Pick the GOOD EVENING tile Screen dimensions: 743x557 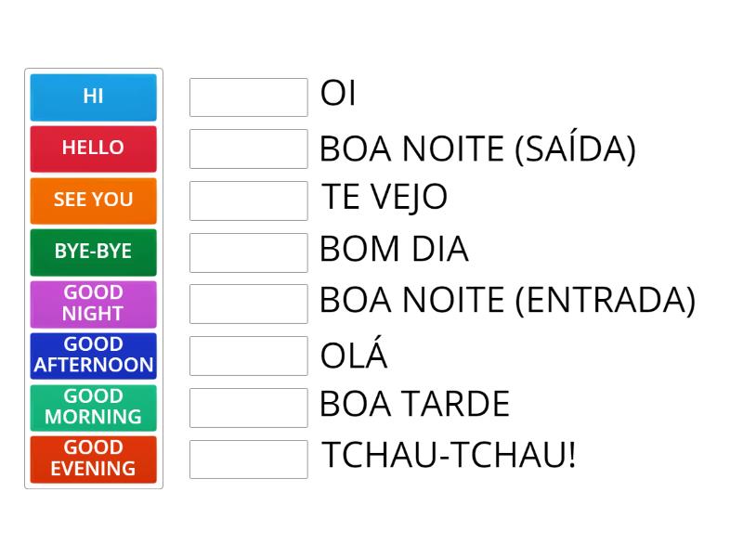(x=93, y=459)
